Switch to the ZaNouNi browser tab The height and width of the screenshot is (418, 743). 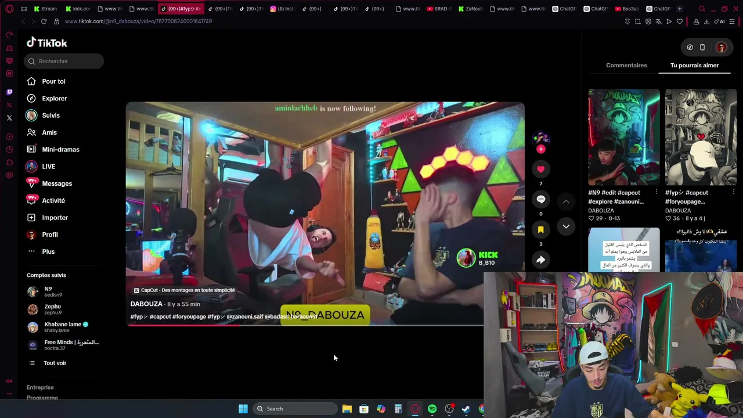click(x=471, y=9)
